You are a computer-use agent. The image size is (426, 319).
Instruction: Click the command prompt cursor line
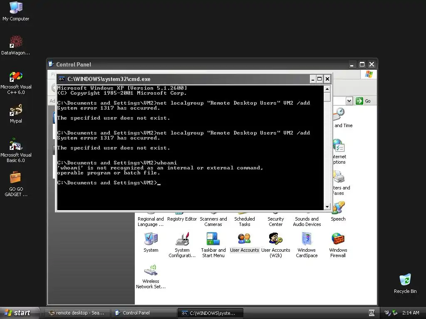109,183
